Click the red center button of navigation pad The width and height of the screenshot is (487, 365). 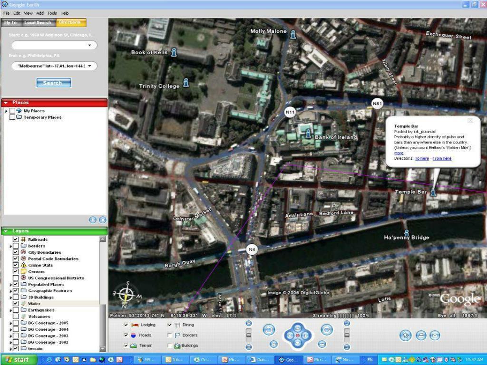coord(298,336)
